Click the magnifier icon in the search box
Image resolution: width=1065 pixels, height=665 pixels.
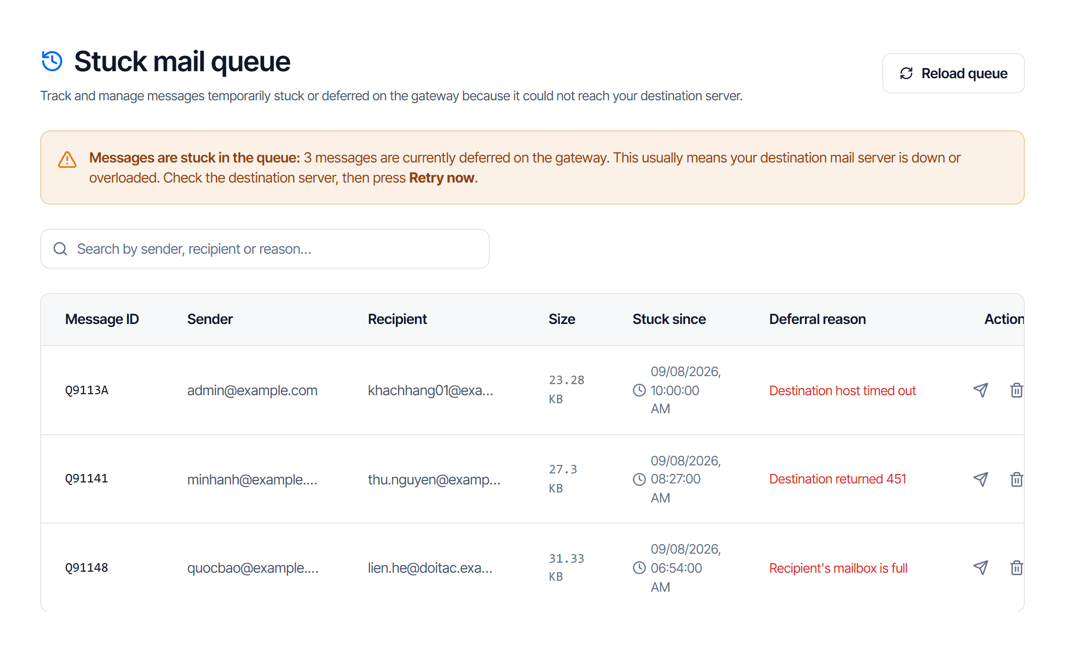coord(60,249)
